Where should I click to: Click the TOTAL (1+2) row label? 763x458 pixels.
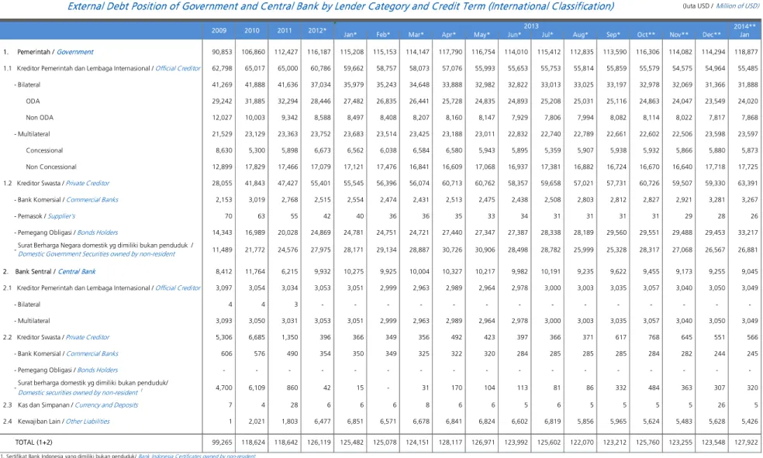[33, 442]
